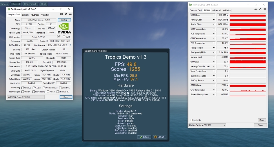Click the BIOS export arrow icon
Screen dimensions: 274x147
click(59, 37)
